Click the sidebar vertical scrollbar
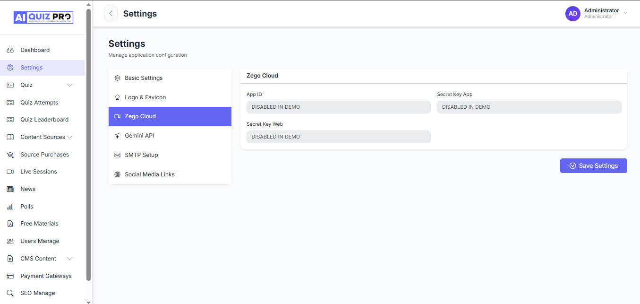Screen dimensions: 640x304 click(88, 145)
